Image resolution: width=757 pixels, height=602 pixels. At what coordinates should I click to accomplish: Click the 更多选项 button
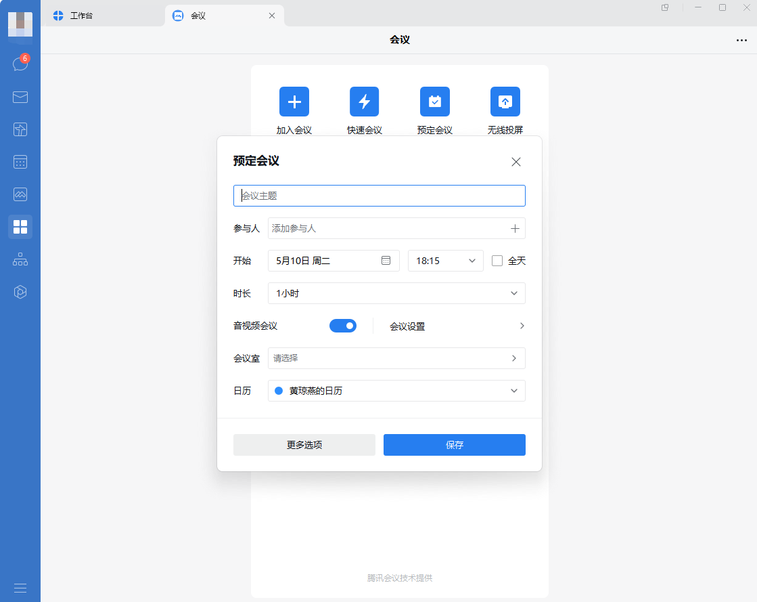[x=304, y=445]
